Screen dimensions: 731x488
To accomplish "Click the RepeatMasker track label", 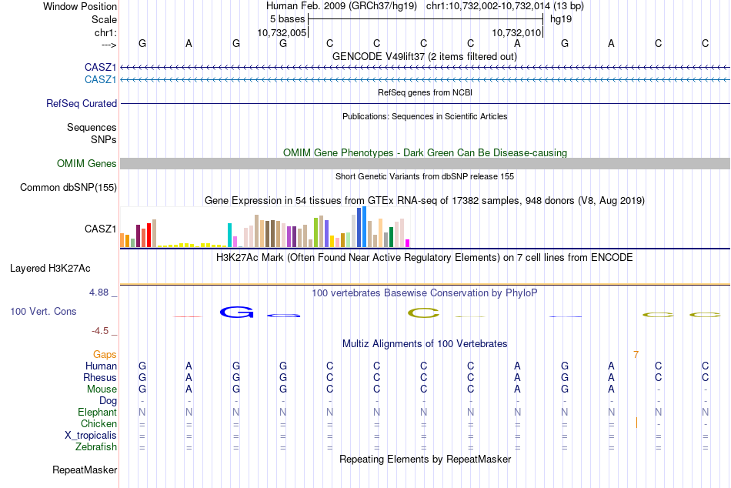I will (85, 470).
